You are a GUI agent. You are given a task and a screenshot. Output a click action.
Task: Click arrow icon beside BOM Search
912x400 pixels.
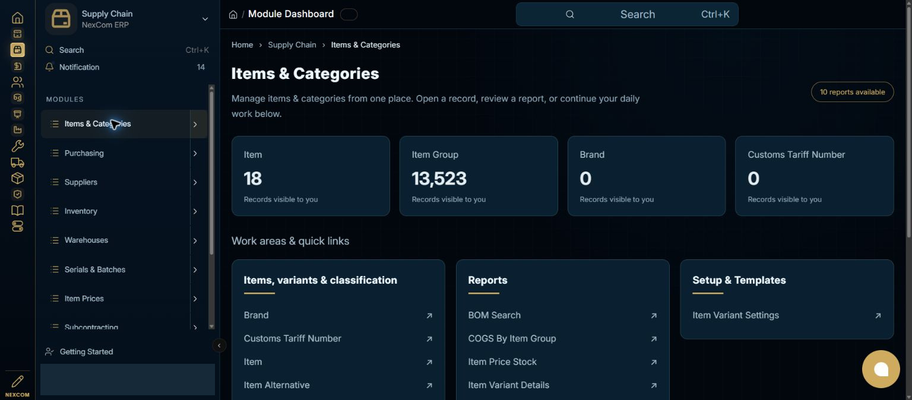[654, 316]
